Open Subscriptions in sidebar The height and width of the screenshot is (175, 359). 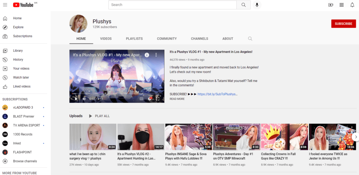coord(23,36)
